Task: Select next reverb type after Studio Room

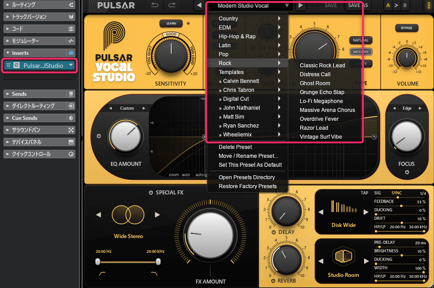Action: 366,261
